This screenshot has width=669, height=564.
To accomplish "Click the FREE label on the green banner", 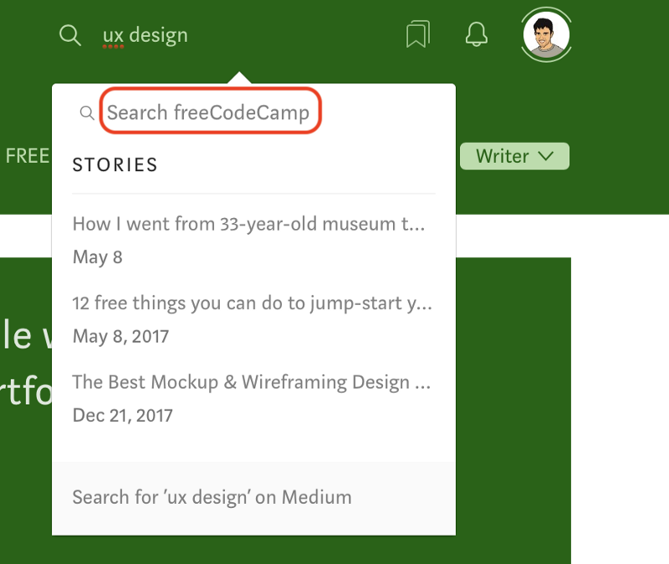I will pyautogui.click(x=28, y=156).
